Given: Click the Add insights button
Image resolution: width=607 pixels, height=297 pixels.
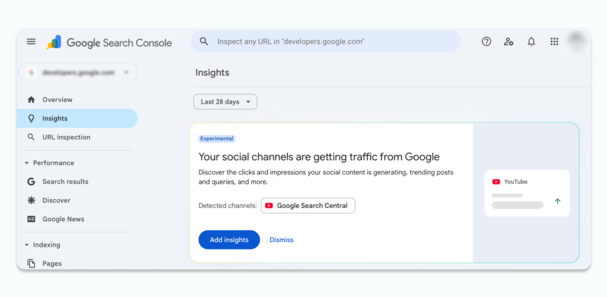Looking at the screenshot, I should click(229, 239).
